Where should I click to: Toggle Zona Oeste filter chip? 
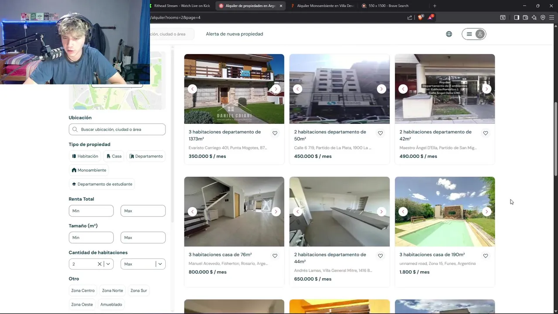[x=82, y=304]
